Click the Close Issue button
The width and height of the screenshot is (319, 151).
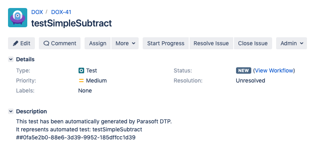[253, 43]
